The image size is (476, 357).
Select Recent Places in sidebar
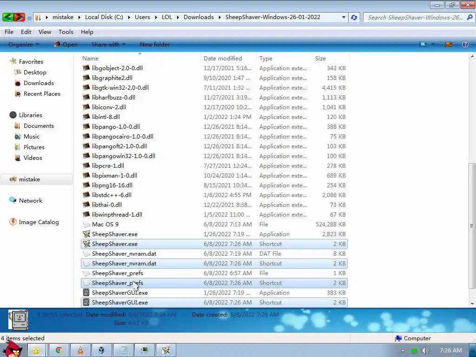tap(42, 93)
